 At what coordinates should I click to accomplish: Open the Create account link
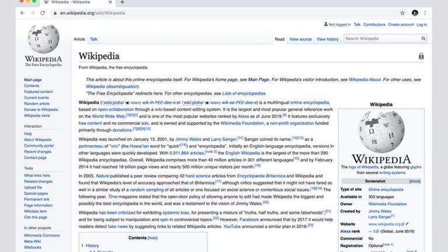coord(401,24)
